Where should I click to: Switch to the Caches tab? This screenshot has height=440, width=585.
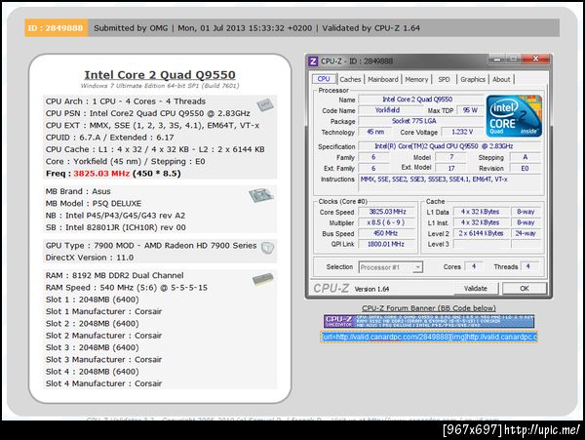pyautogui.click(x=350, y=79)
